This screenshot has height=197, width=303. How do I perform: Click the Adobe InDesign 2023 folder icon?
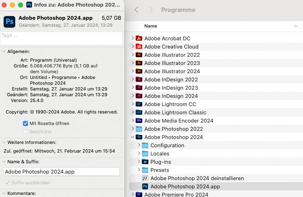(139, 88)
